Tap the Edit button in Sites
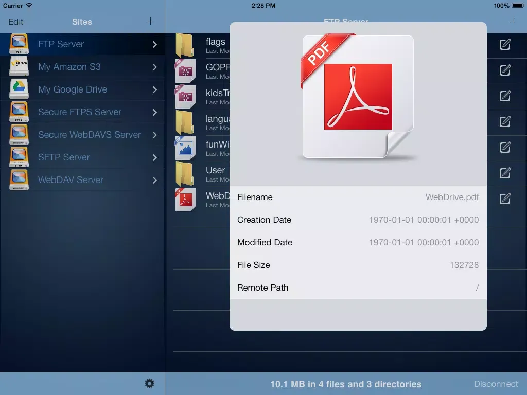 point(16,22)
